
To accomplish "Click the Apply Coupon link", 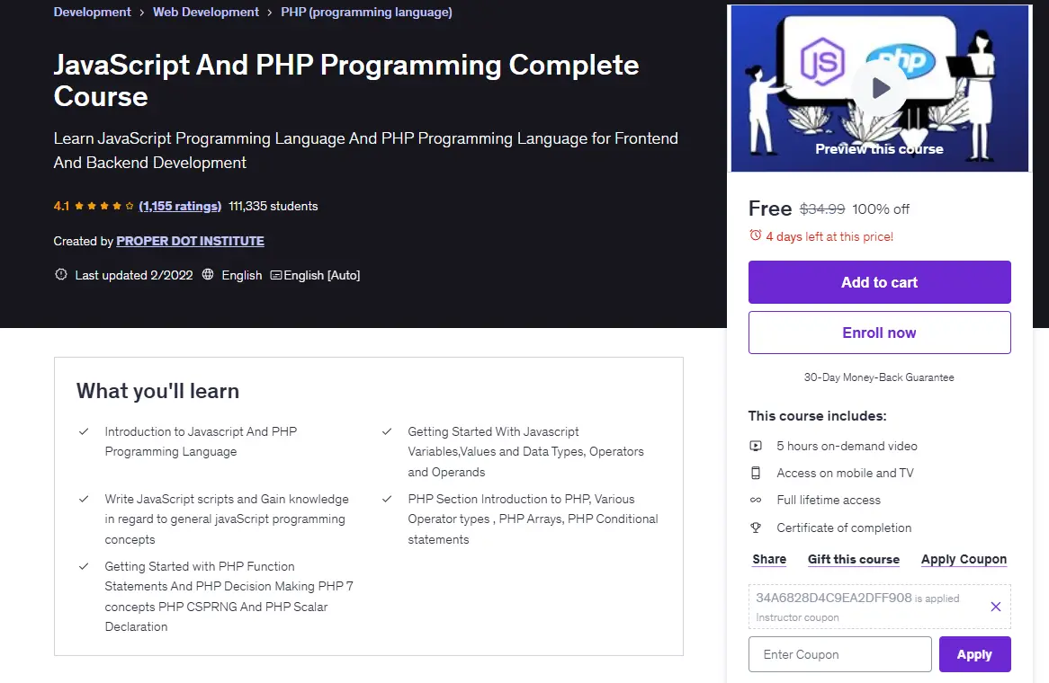I will click(964, 559).
